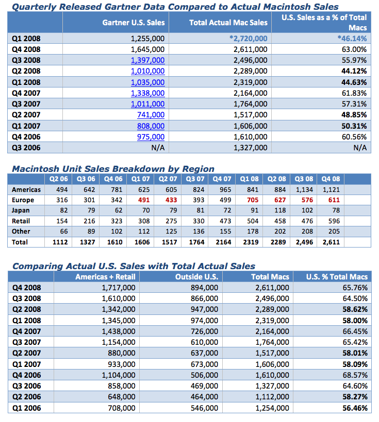Screen dimensions: 379x422
Task: Select the Americas + Retail column header
Action: point(105,277)
